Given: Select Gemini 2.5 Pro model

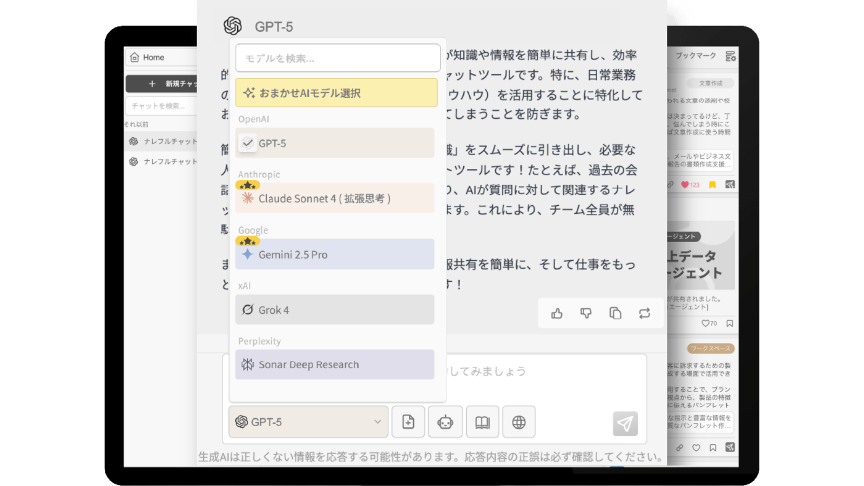Looking at the screenshot, I should point(335,254).
